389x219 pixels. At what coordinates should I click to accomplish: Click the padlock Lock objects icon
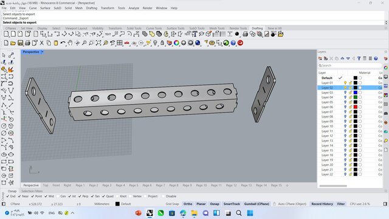[x=162, y=43]
